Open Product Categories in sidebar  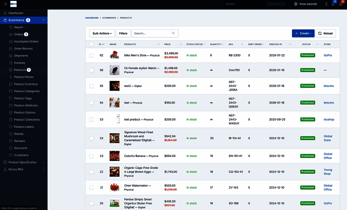tap(27, 91)
